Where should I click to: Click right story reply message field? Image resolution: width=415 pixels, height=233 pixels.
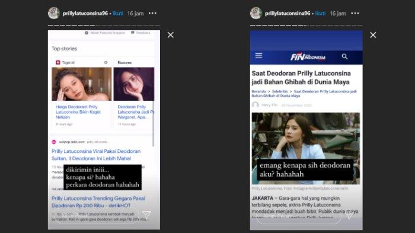tap(299, 216)
